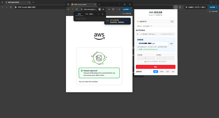
Task: Click the Request approved message box
Action: [x=99, y=73]
